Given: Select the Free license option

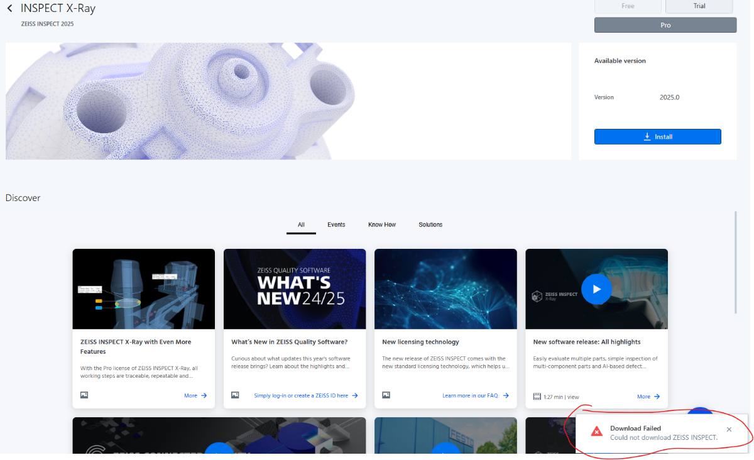Looking at the screenshot, I should tap(628, 6).
